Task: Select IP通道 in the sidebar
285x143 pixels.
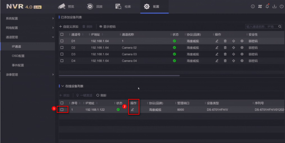Action: [x=28, y=46]
